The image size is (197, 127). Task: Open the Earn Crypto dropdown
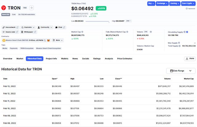tap(188, 3)
